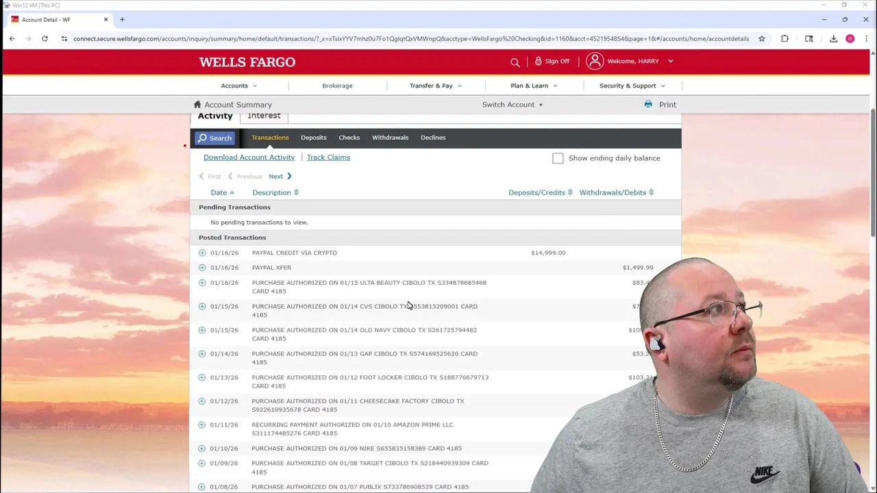The width and height of the screenshot is (877, 493).
Task: Expand the TARGET CIBOLO purchase details
Action: (x=202, y=463)
